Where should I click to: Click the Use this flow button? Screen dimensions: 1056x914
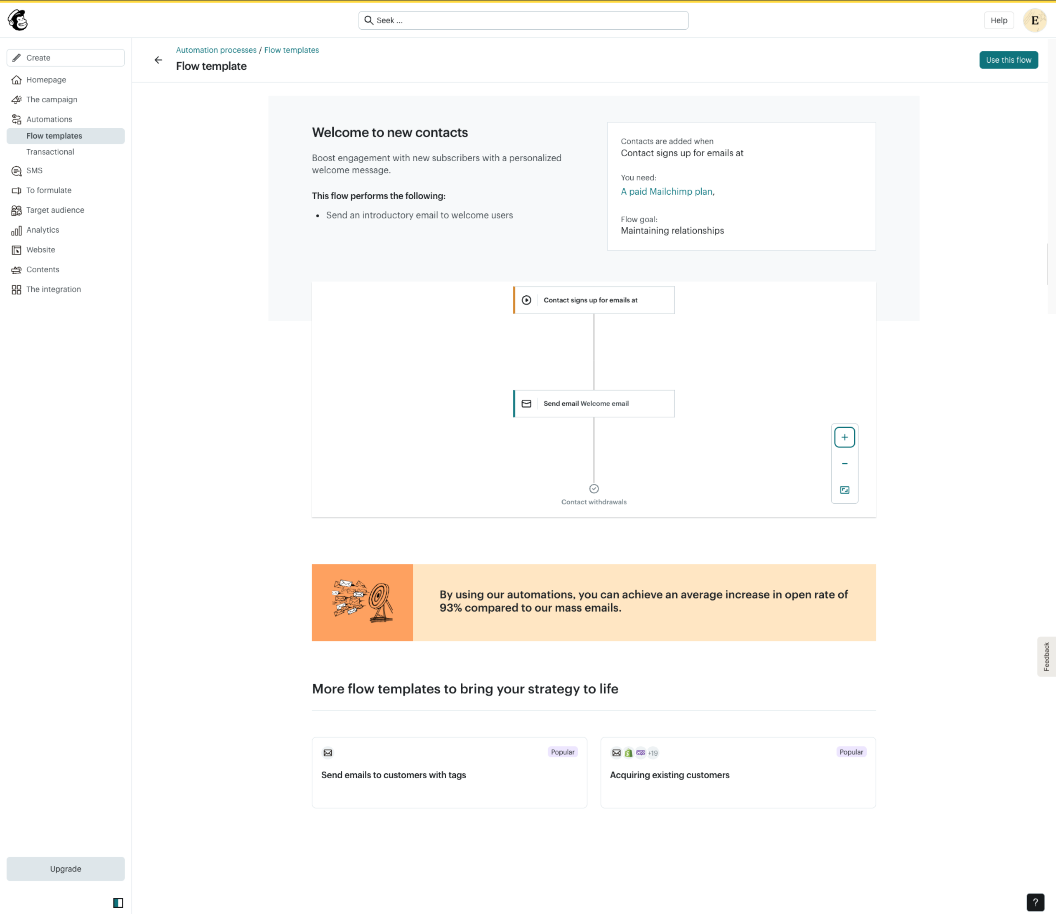pyautogui.click(x=1008, y=60)
